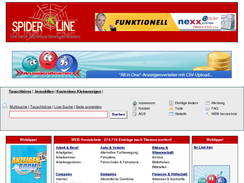Viewport: 244px width, 183px height.
Task: Click the smiley balls ad in right Webtipps
Action: pos(212,174)
